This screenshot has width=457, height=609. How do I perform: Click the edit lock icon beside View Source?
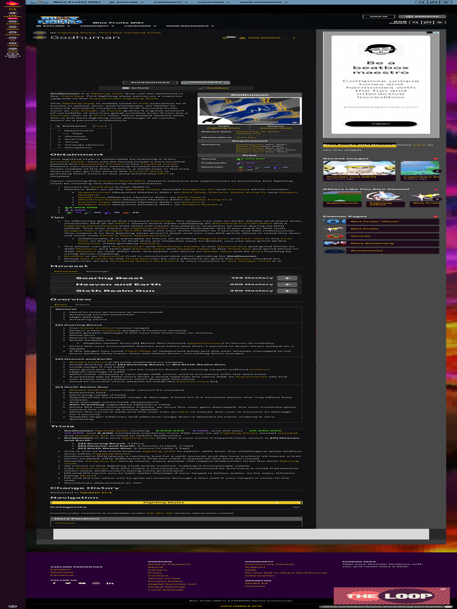[242, 38]
